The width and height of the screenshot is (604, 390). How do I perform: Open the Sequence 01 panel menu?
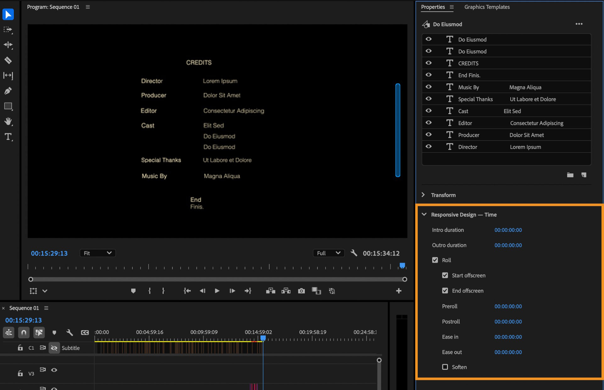pos(47,308)
